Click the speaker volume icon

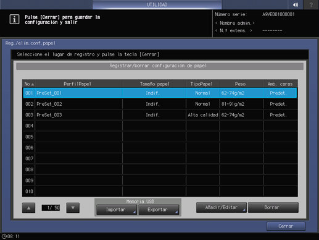coord(296,4)
